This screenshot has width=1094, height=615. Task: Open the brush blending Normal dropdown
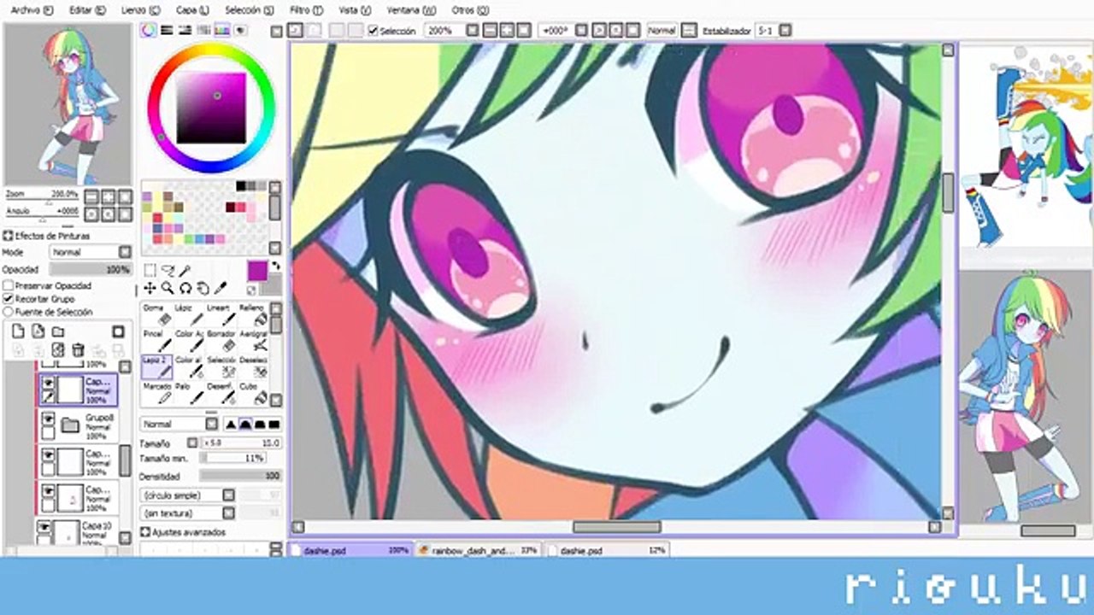pyautogui.click(x=179, y=425)
